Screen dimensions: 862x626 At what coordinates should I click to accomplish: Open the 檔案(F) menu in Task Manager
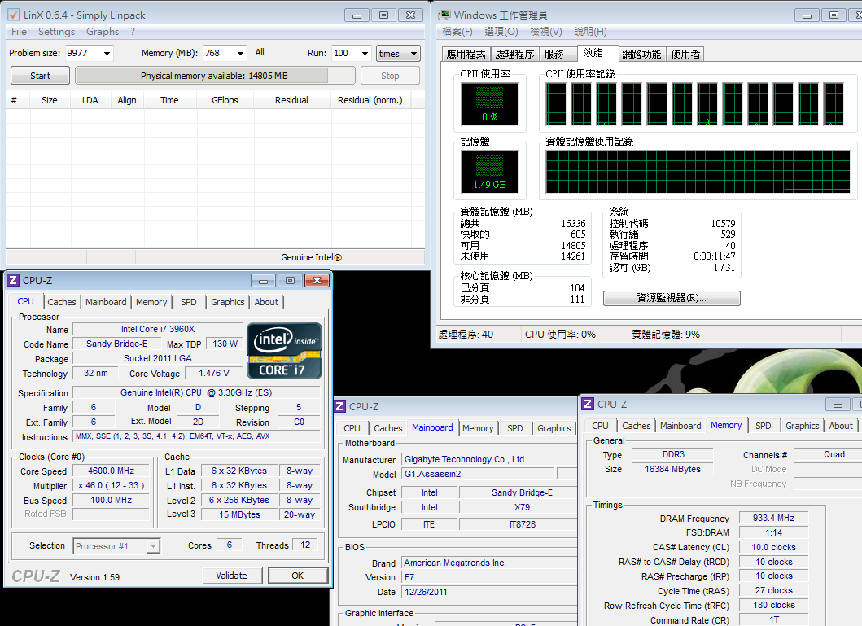[x=457, y=32]
